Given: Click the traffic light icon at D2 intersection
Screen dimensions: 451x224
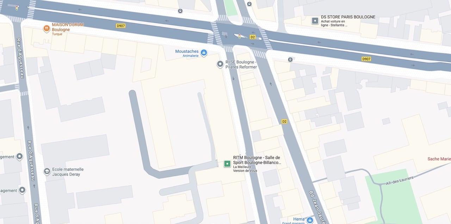Looking at the screenshot, I should 240,36.
